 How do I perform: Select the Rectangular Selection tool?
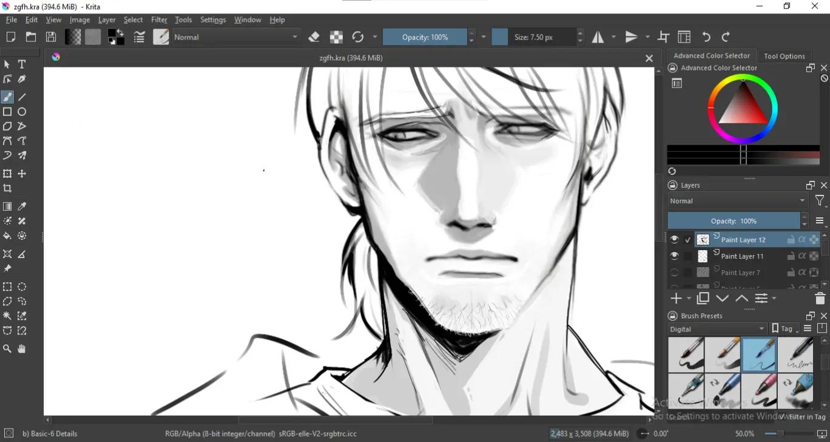pyautogui.click(x=7, y=287)
